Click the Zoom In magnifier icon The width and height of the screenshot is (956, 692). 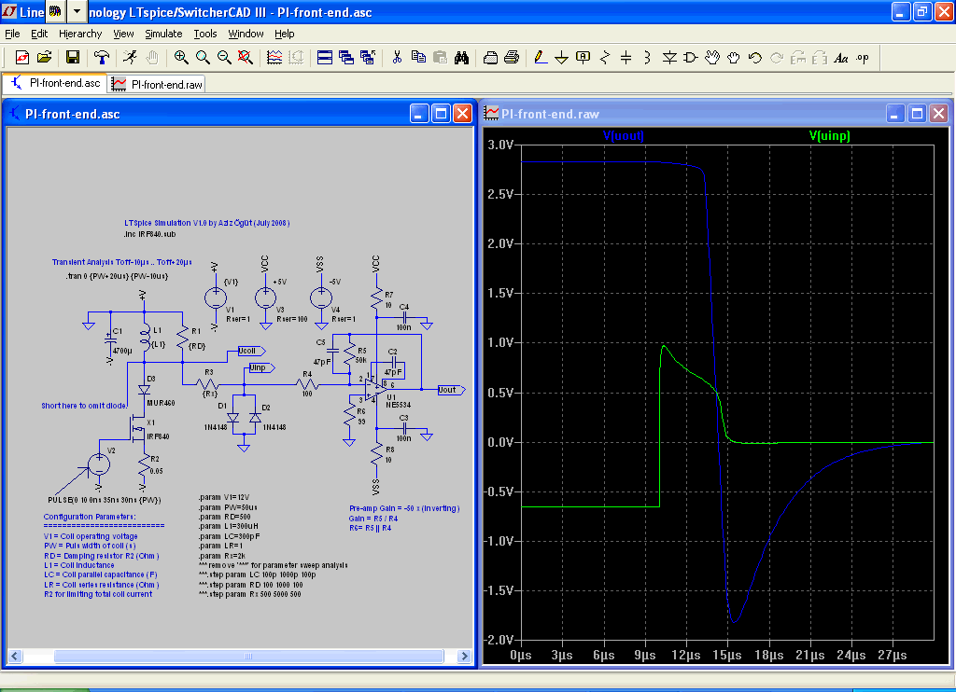[181, 57]
